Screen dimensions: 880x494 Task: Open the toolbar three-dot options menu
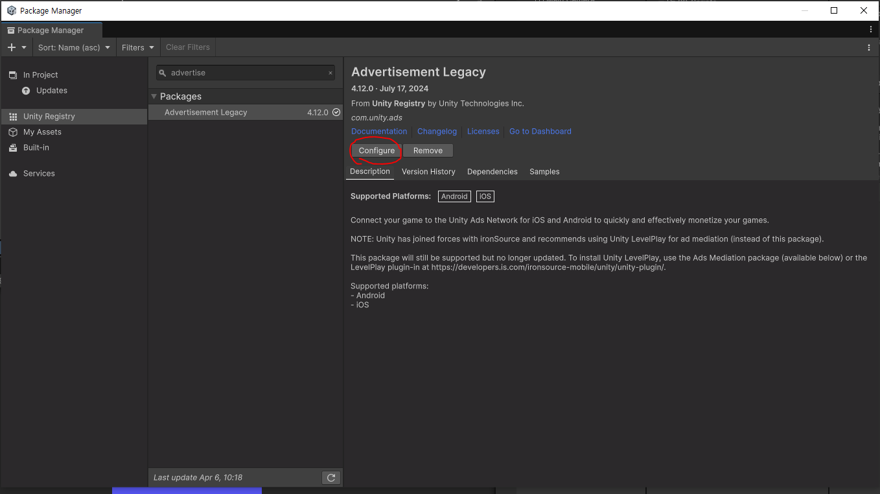point(869,47)
